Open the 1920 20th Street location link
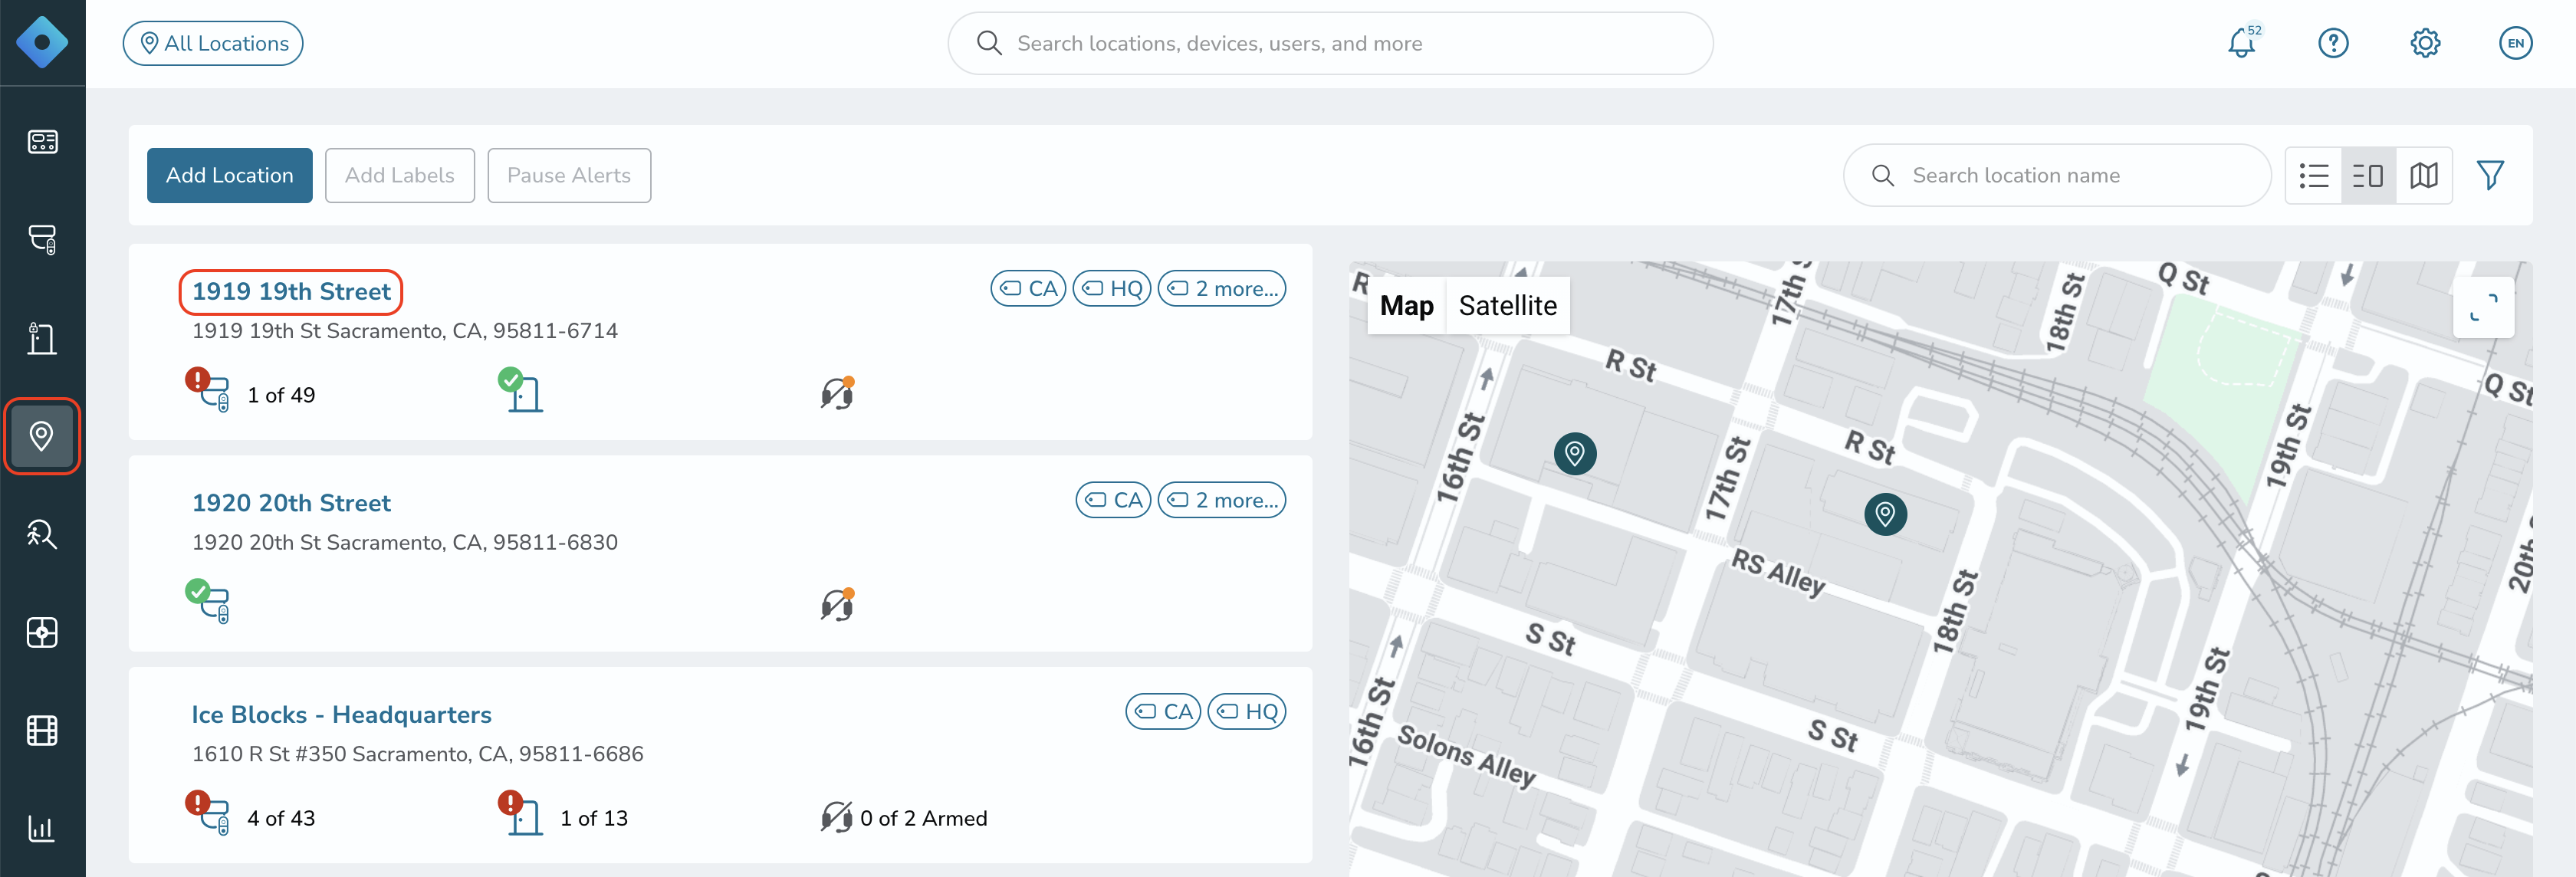 [x=291, y=503]
